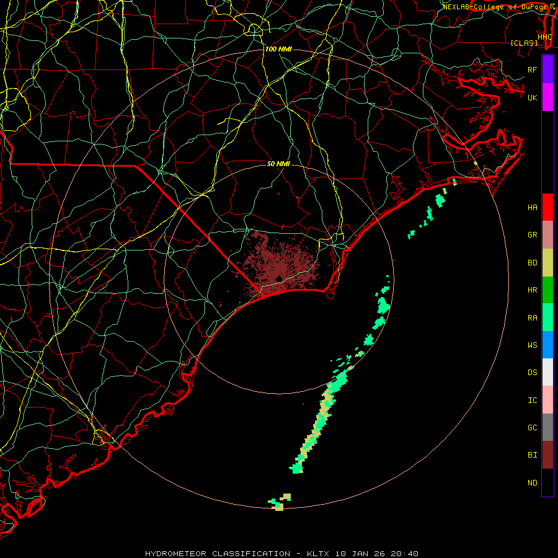Select the GR pink legend swatch
Image resolution: width=558 pixels, height=558 pixels.
(547, 235)
